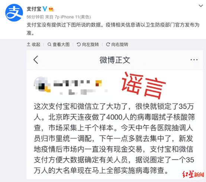Collapse the image with 收起
Screen dimensions: 206x182
coord(33,44)
